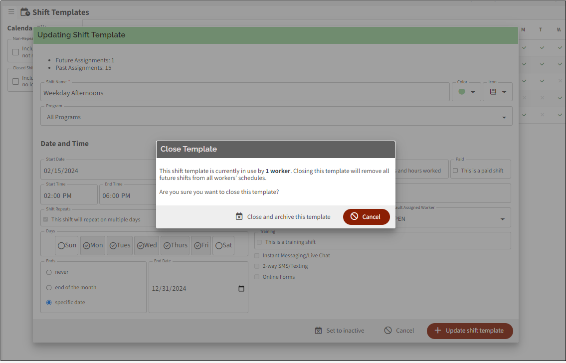Expand the Program dropdown
Viewport: 566px width, 363px height.
click(x=504, y=118)
